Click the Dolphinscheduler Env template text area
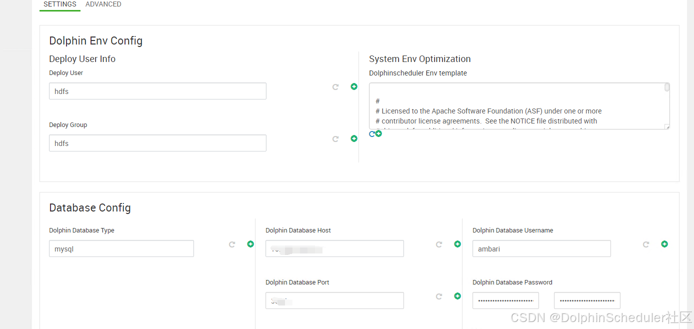 point(519,106)
